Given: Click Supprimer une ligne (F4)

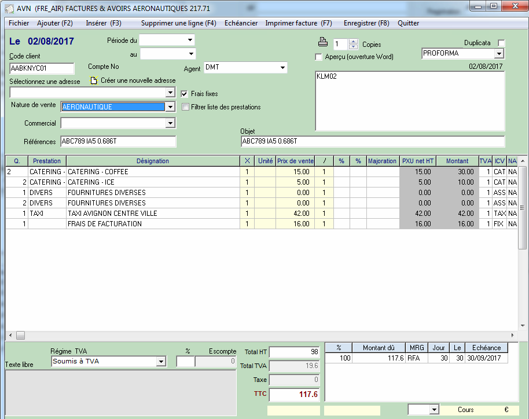Looking at the screenshot, I should pos(178,23).
